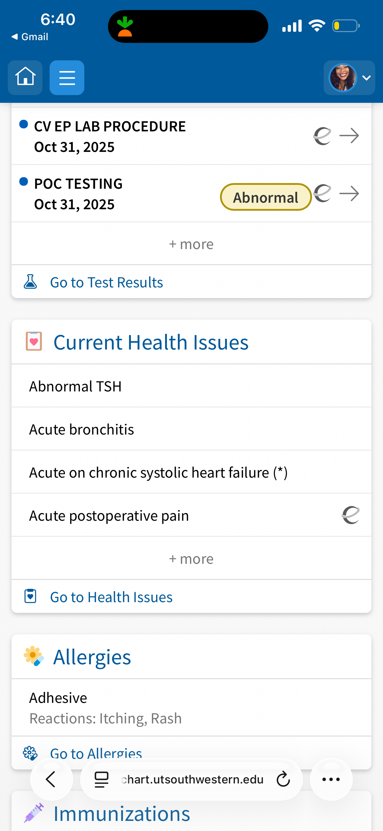The image size is (383, 831).
Task: Open Current Health Issues heading
Action: pyautogui.click(x=151, y=342)
